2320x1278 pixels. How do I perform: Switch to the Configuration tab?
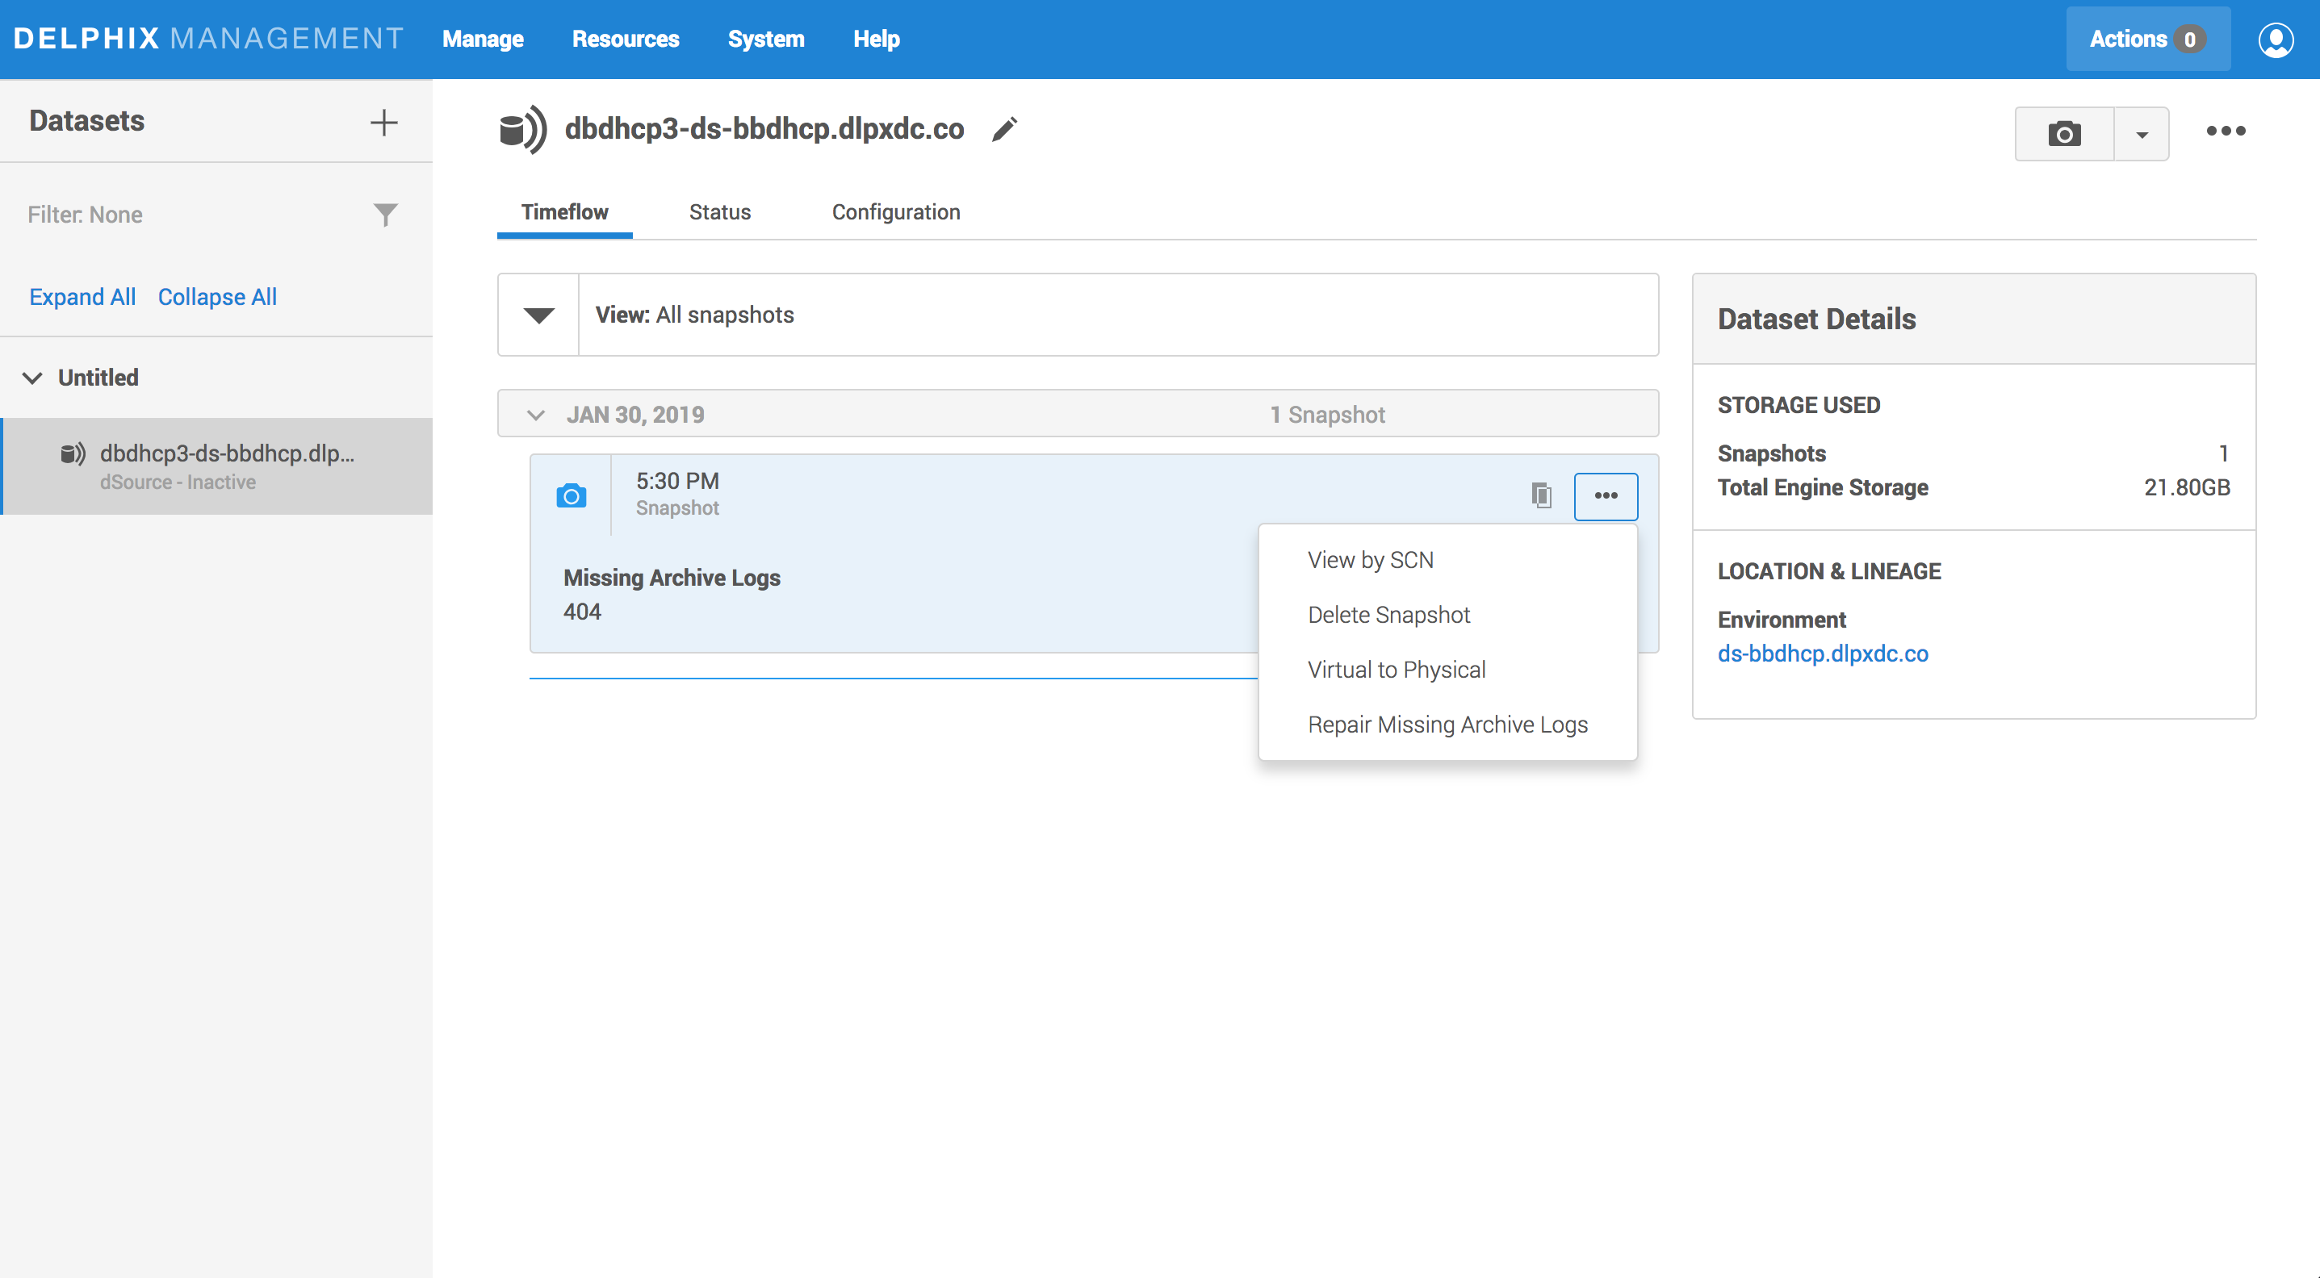pos(896,212)
